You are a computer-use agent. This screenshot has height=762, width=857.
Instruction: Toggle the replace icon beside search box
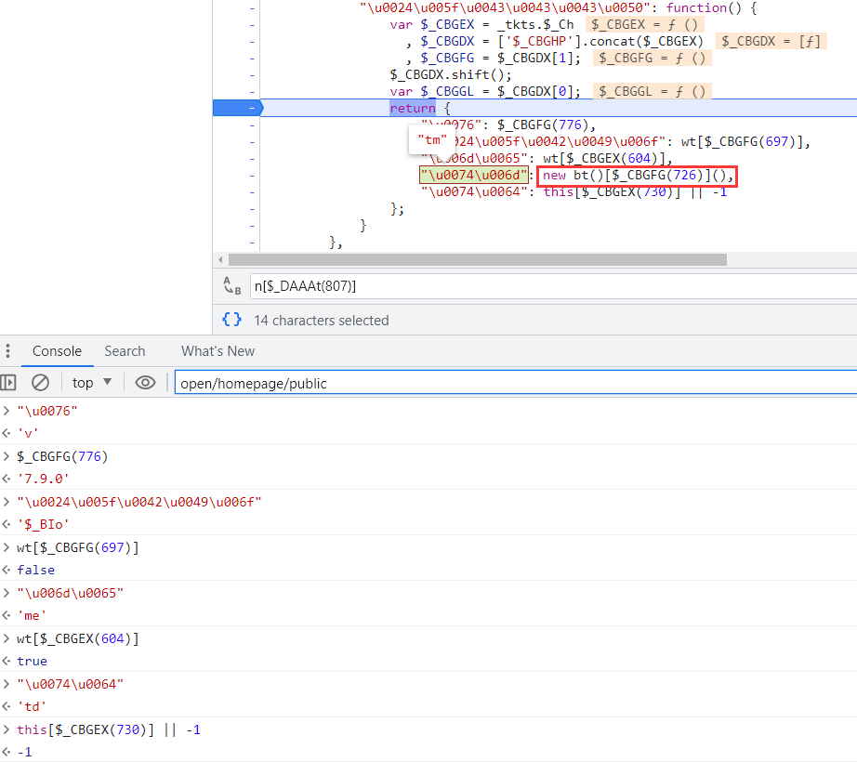point(231,286)
